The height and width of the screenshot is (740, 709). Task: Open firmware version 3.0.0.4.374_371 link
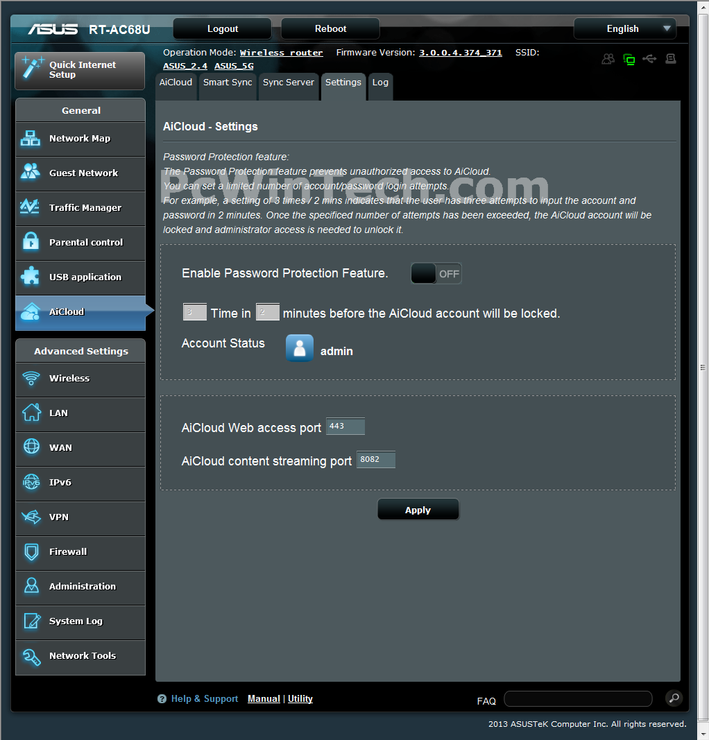tap(460, 53)
